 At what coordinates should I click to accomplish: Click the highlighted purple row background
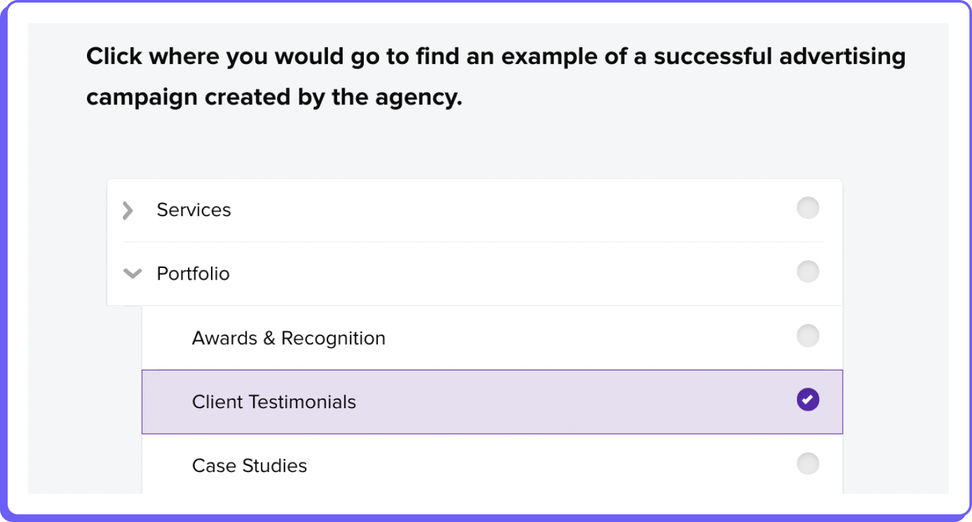coord(492,402)
